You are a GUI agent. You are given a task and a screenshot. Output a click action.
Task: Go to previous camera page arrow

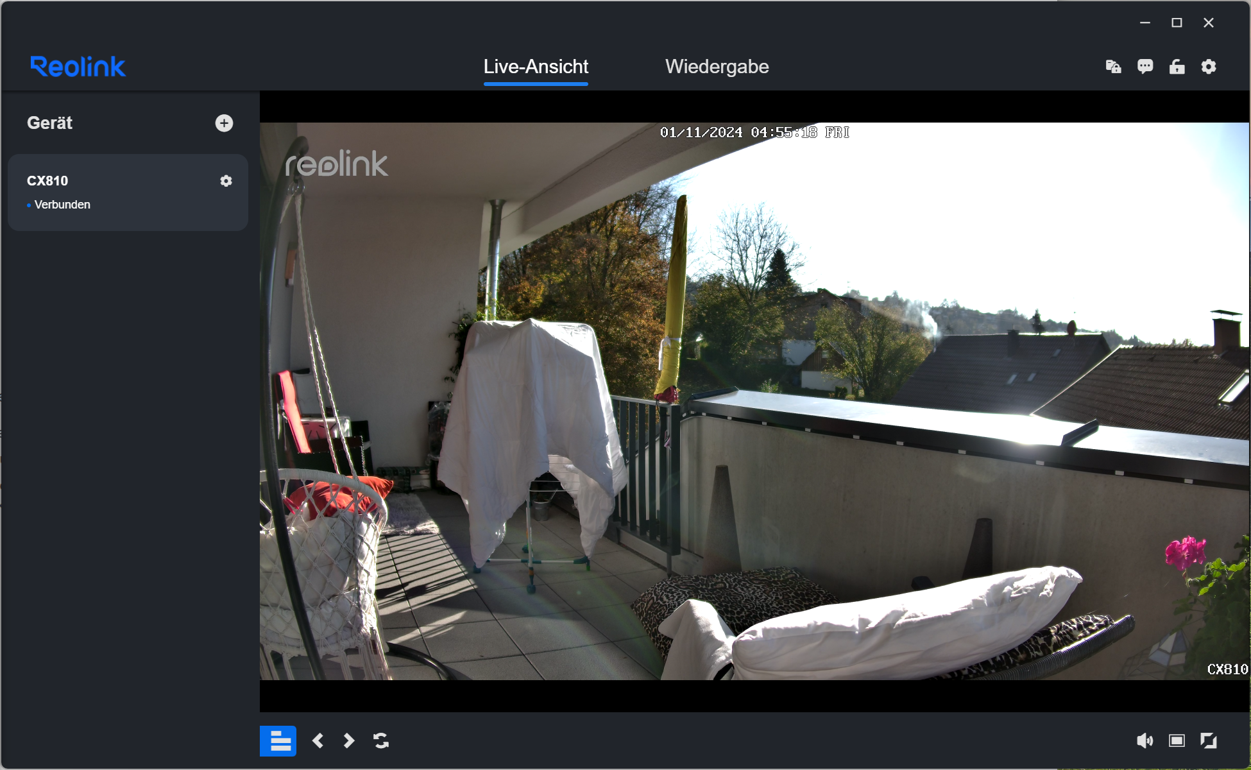pos(318,741)
